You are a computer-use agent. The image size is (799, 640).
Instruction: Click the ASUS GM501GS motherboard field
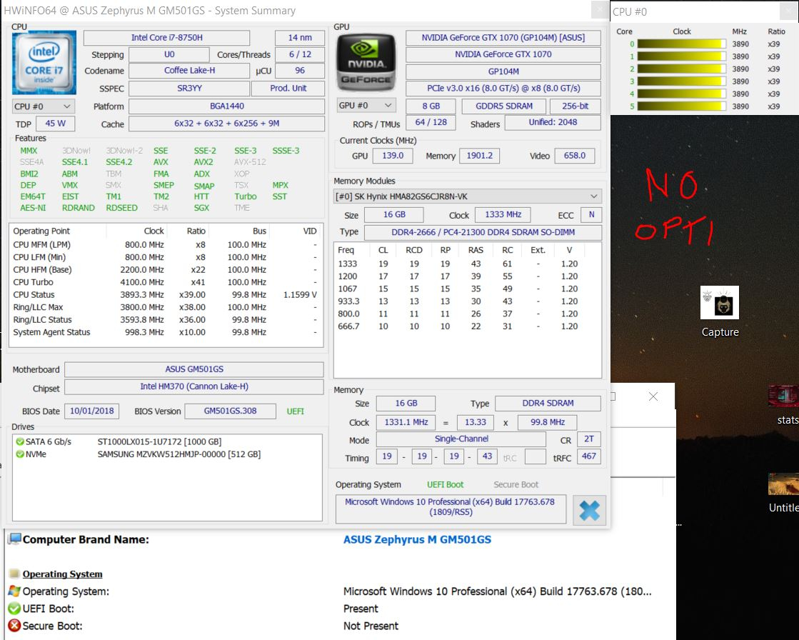click(194, 369)
